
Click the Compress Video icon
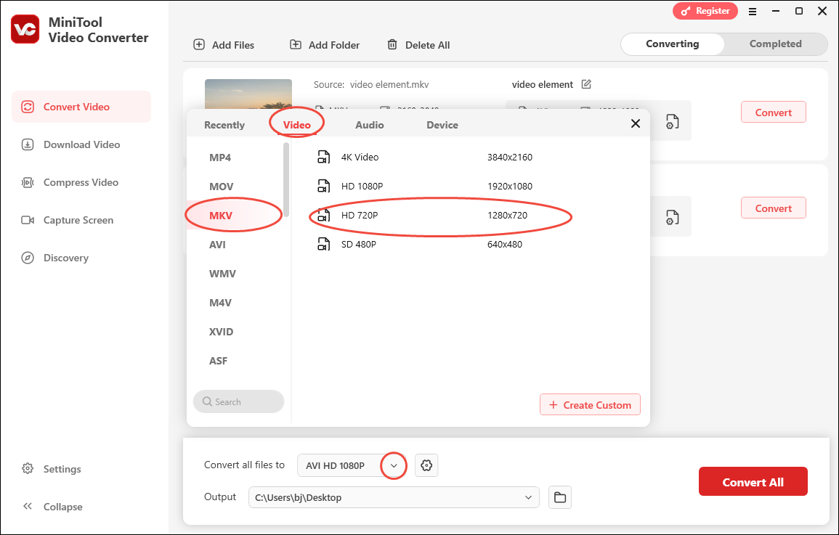[x=28, y=182]
